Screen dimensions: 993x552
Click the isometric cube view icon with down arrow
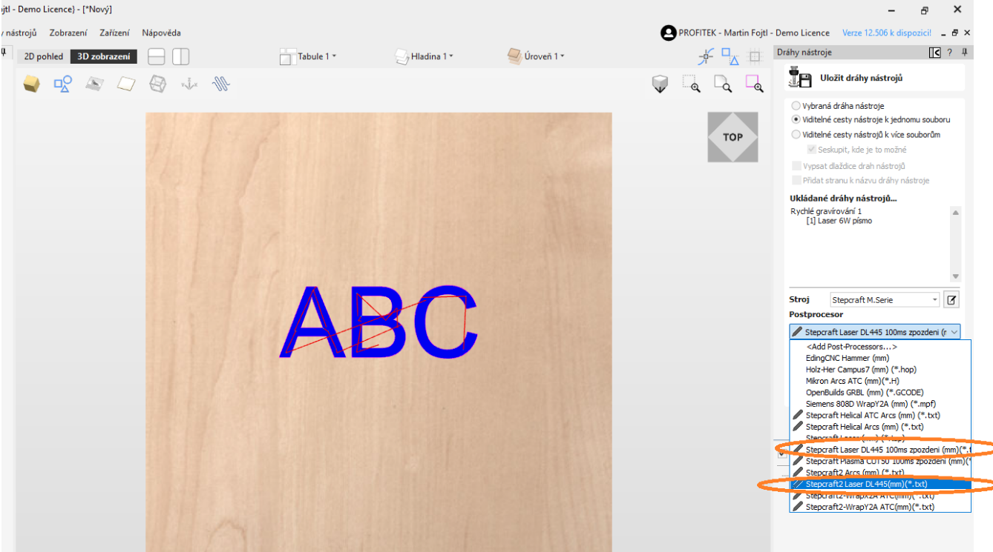[660, 85]
